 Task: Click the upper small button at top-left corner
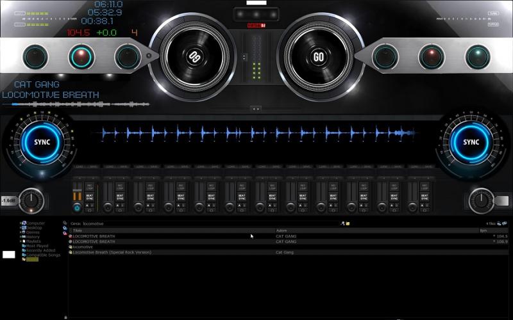[20, 13]
